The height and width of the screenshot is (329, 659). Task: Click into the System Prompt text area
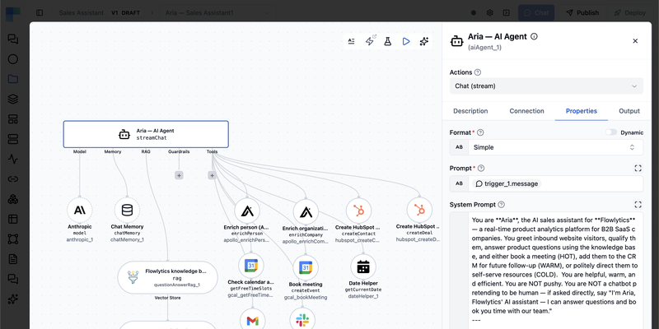coord(554,271)
